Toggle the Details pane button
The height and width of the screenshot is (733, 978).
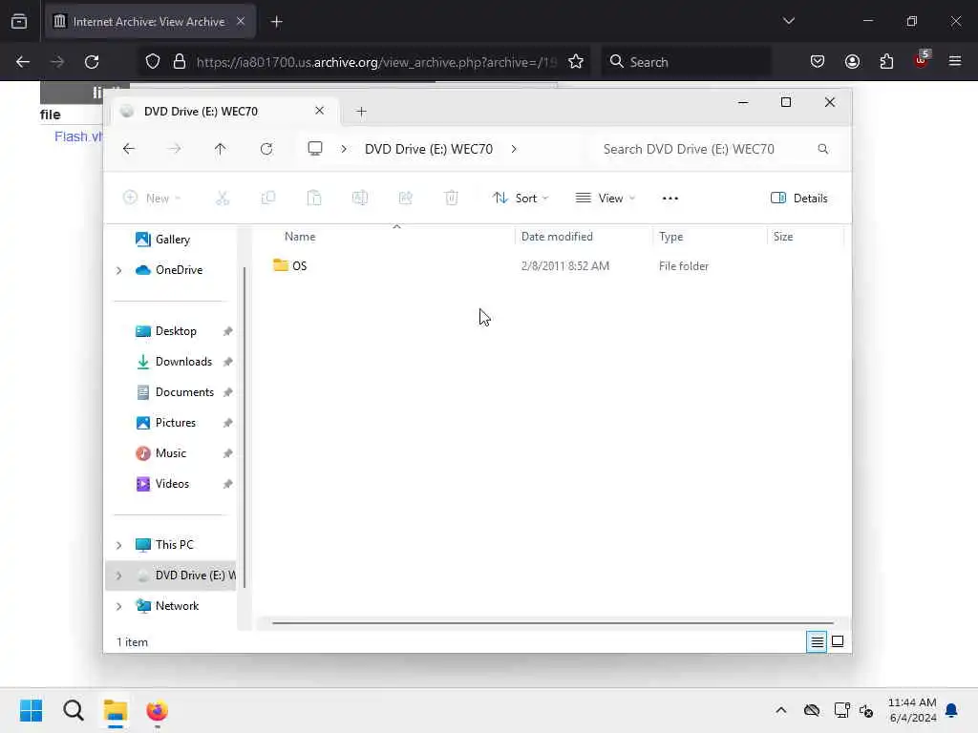(799, 199)
